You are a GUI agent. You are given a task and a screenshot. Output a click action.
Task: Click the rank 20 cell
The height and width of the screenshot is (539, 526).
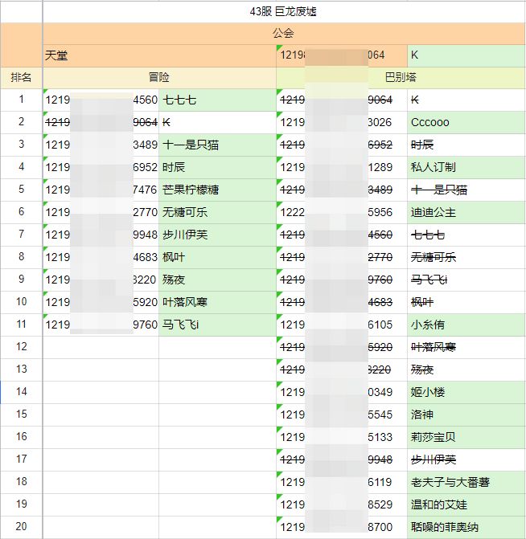pos(21,528)
